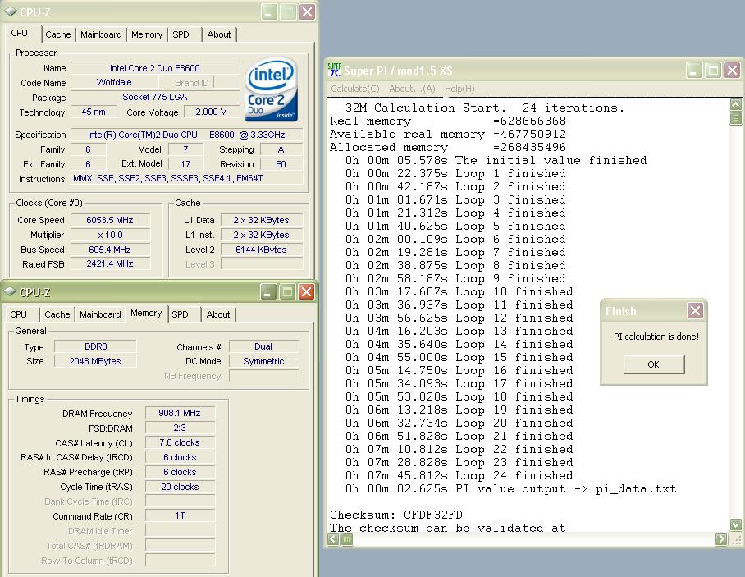Click OK in the Finish dialog
This screenshot has height=577, width=745.
(x=654, y=364)
